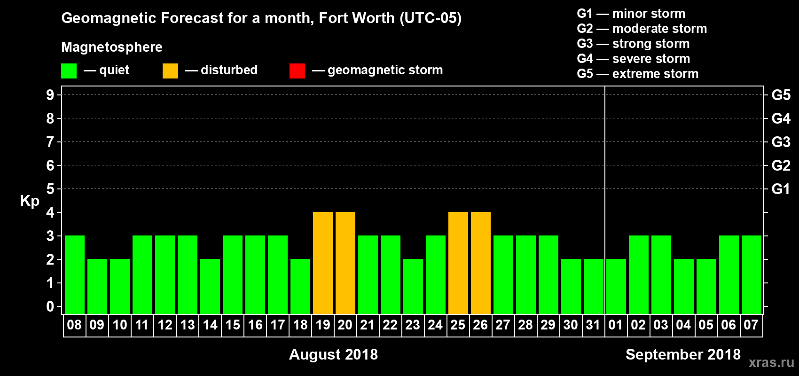Click the 'September 2018' month label
Screen dimensions: 799x376
(x=683, y=354)
